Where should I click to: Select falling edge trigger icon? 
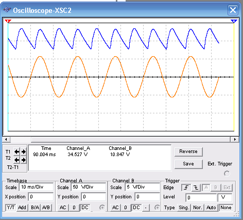point(196,188)
